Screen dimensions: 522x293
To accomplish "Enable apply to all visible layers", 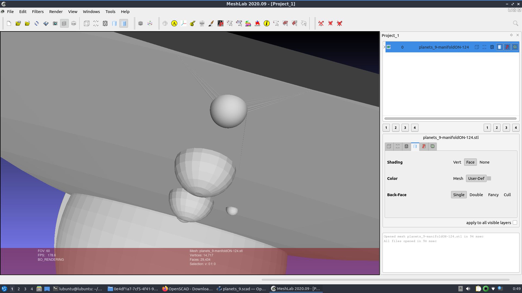I will coord(515,222).
